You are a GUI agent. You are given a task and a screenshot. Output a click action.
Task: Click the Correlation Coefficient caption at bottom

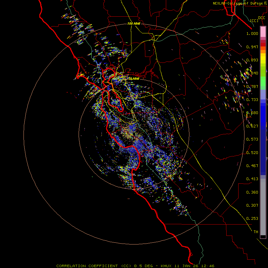coord(135,266)
